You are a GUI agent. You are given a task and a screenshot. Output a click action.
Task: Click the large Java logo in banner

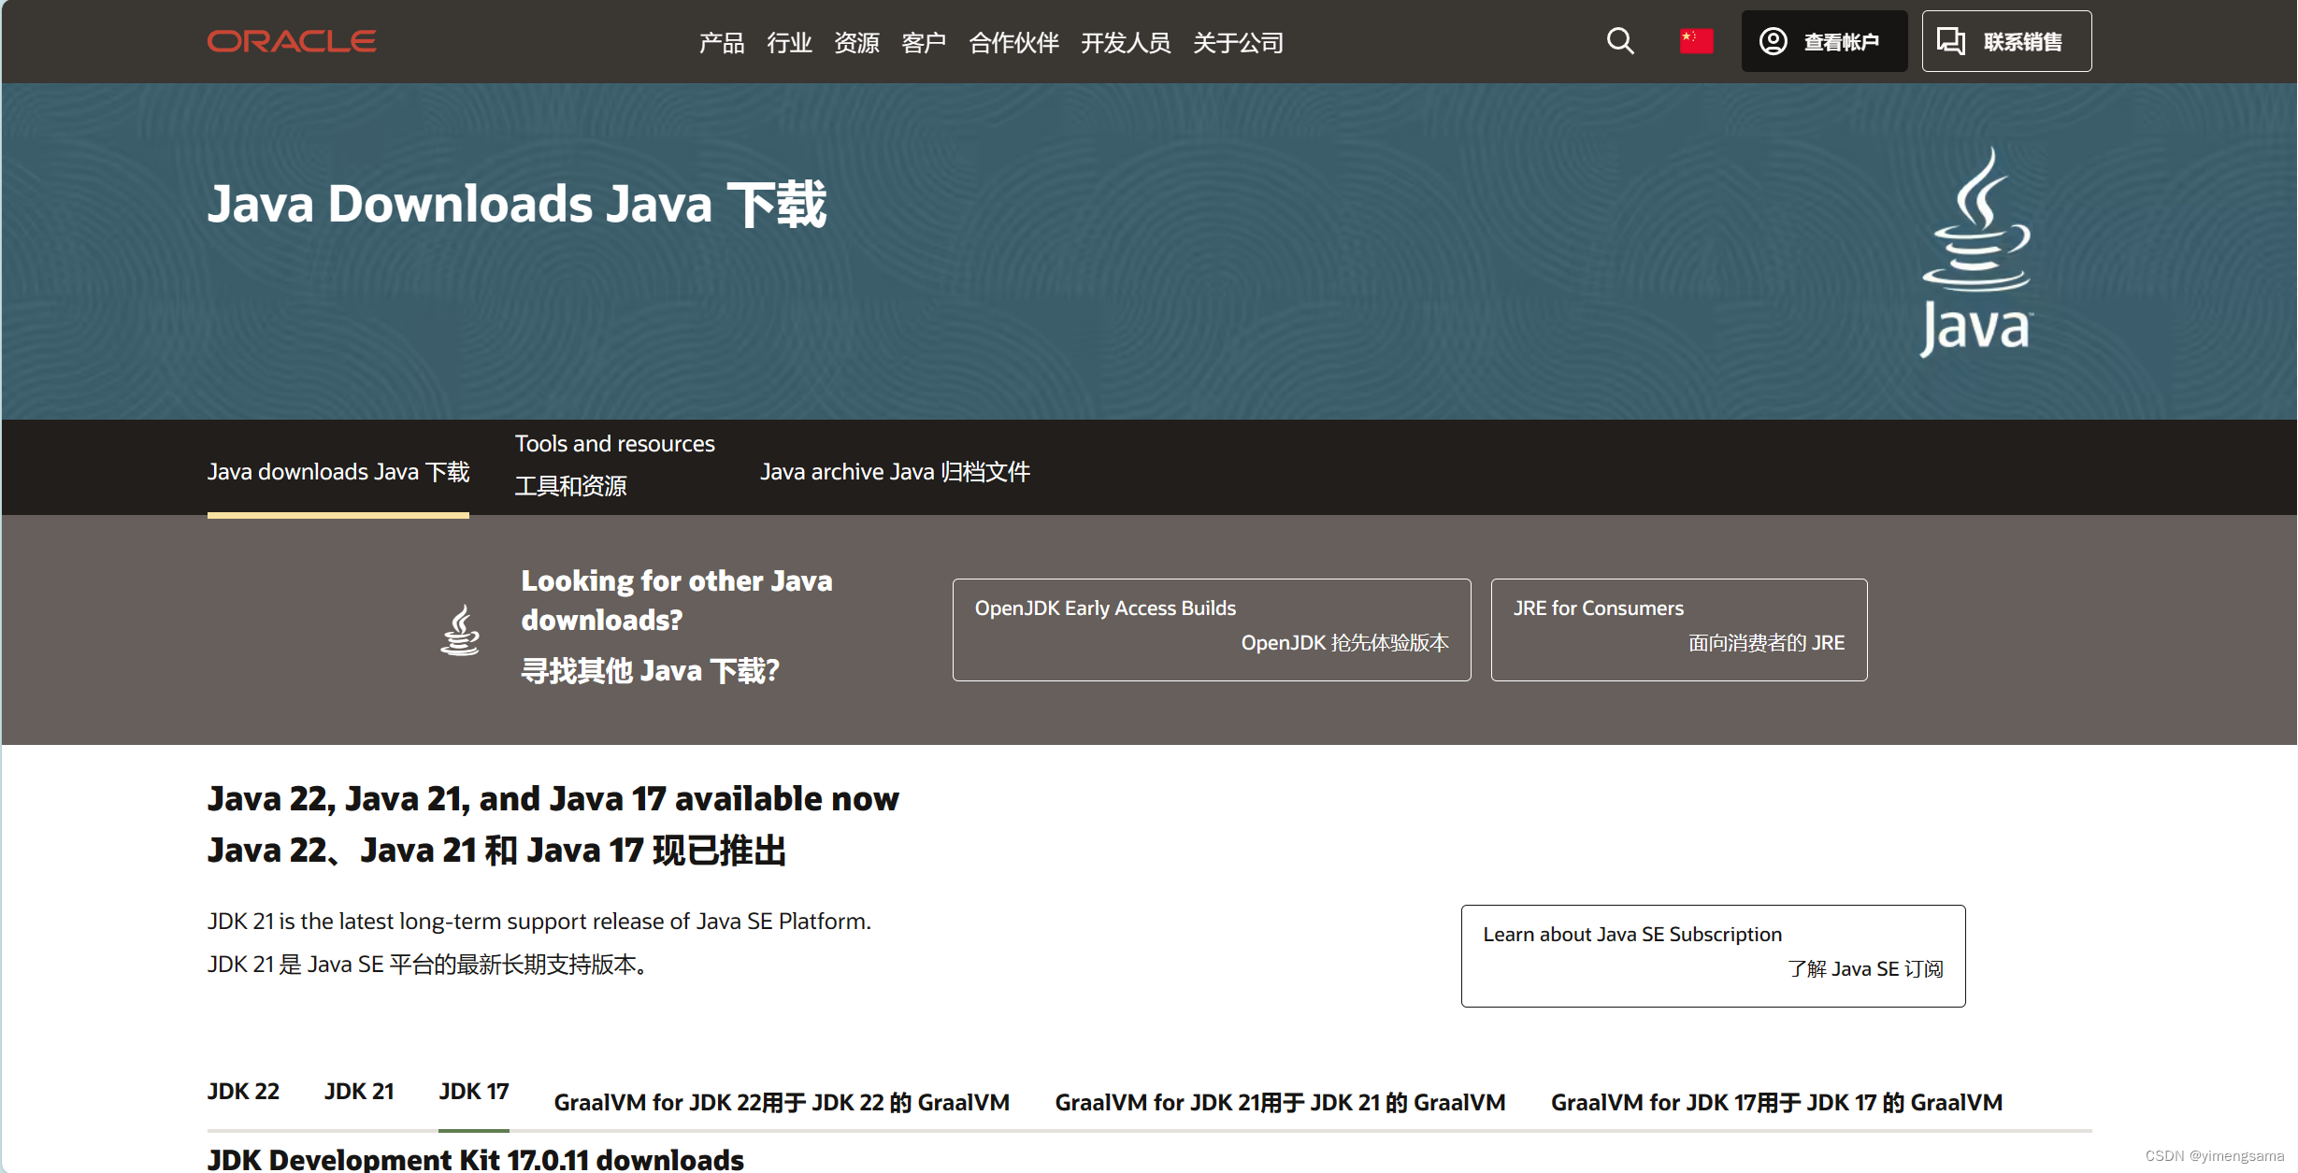point(1975,252)
